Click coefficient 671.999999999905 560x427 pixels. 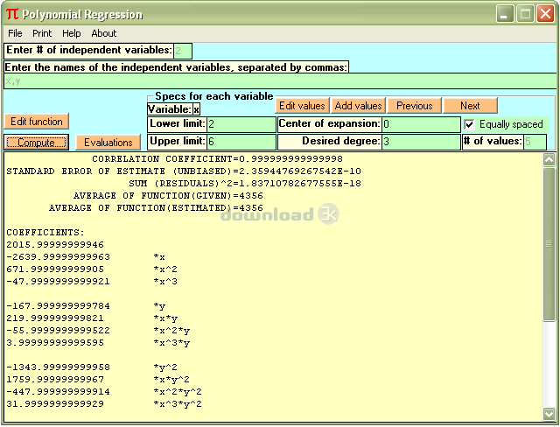coord(55,269)
